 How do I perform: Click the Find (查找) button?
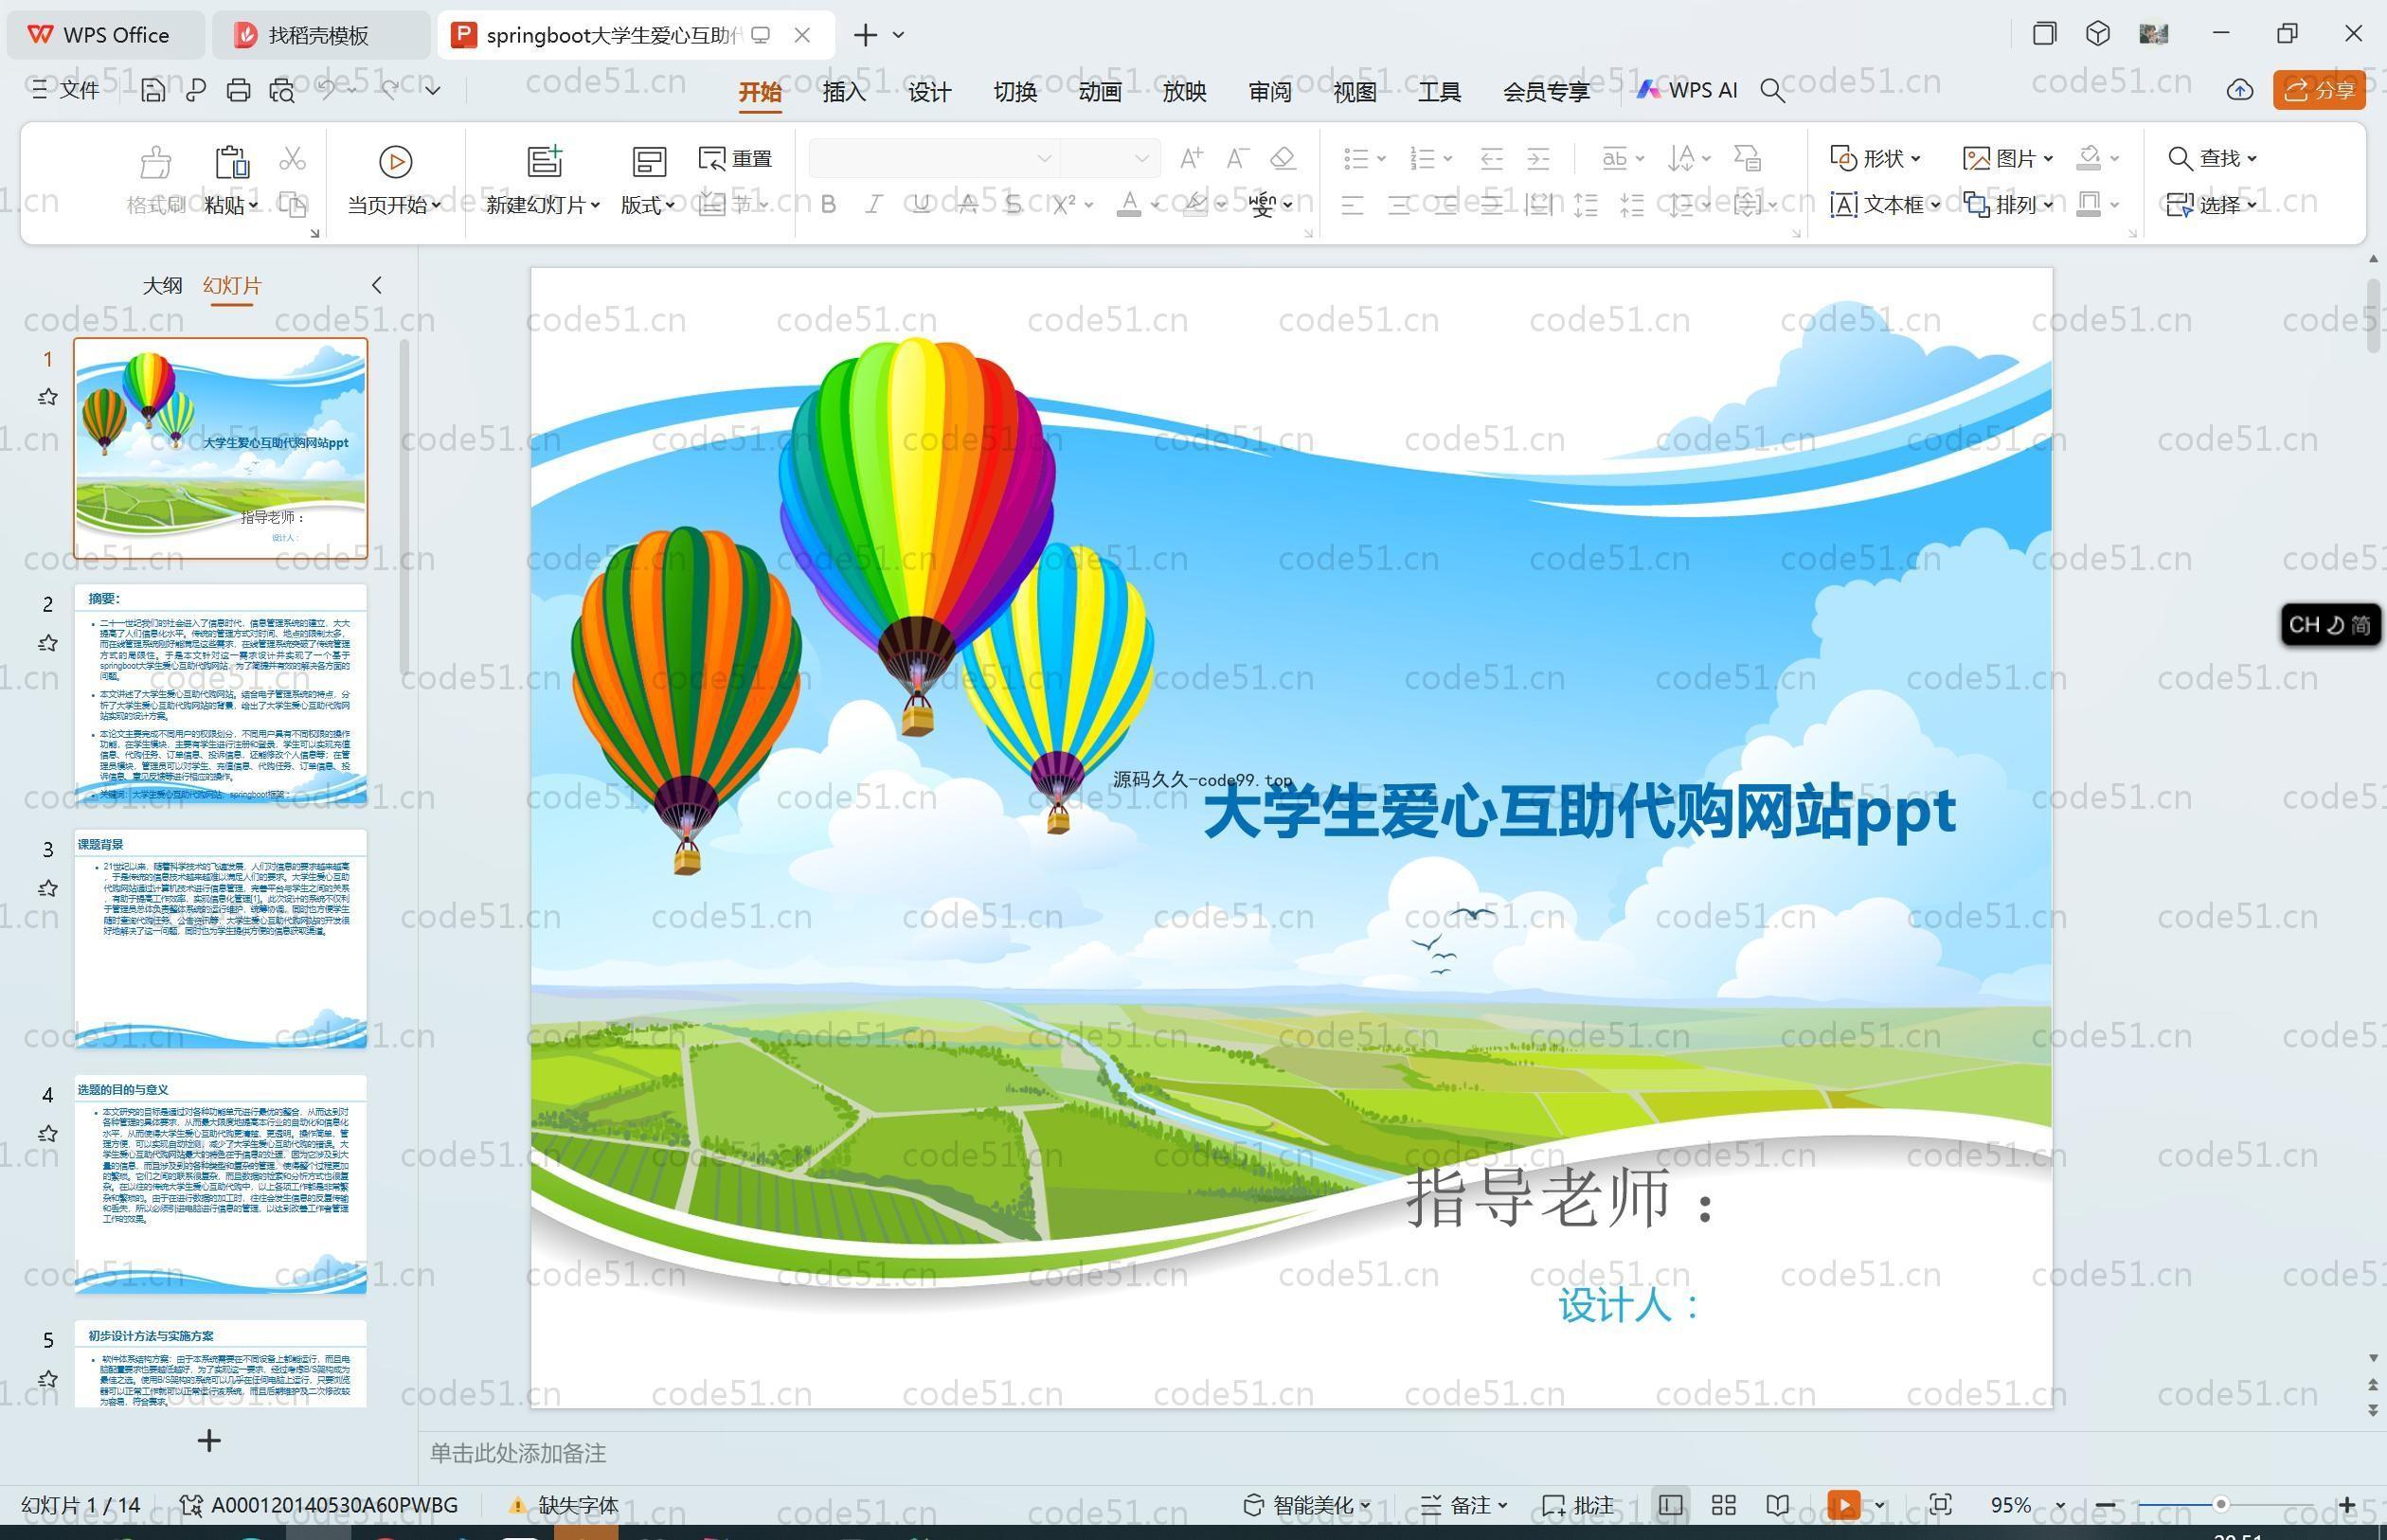pos(2211,158)
